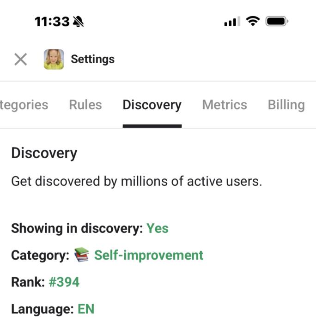Open the Rules tab
This screenshot has width=316, height=332.
pyautogui.click(x=85, y=105)
